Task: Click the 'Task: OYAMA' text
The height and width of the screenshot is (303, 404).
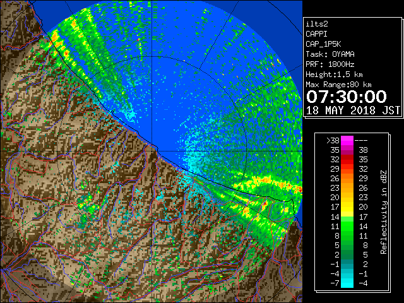Action: click(x=330, y=54)
